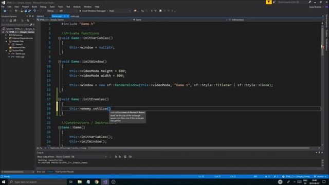Switch to the Game.h editor tab
The width and height of the screenshot is (329, 185).
click(40, 16)
